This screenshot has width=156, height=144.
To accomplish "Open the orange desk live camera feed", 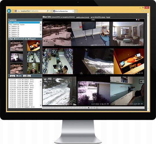I will [x=129, y=61].
